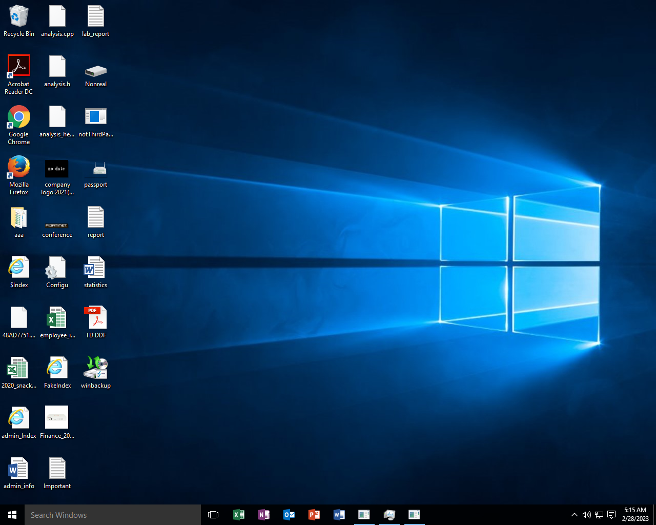Viewport: 656px width, 525px height.
Task: Open Task View from the taskbar
Action: 213,515
